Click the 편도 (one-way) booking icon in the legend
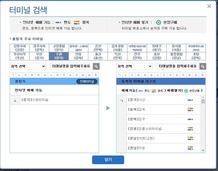218x171 pixels. (x=58, y=22)
